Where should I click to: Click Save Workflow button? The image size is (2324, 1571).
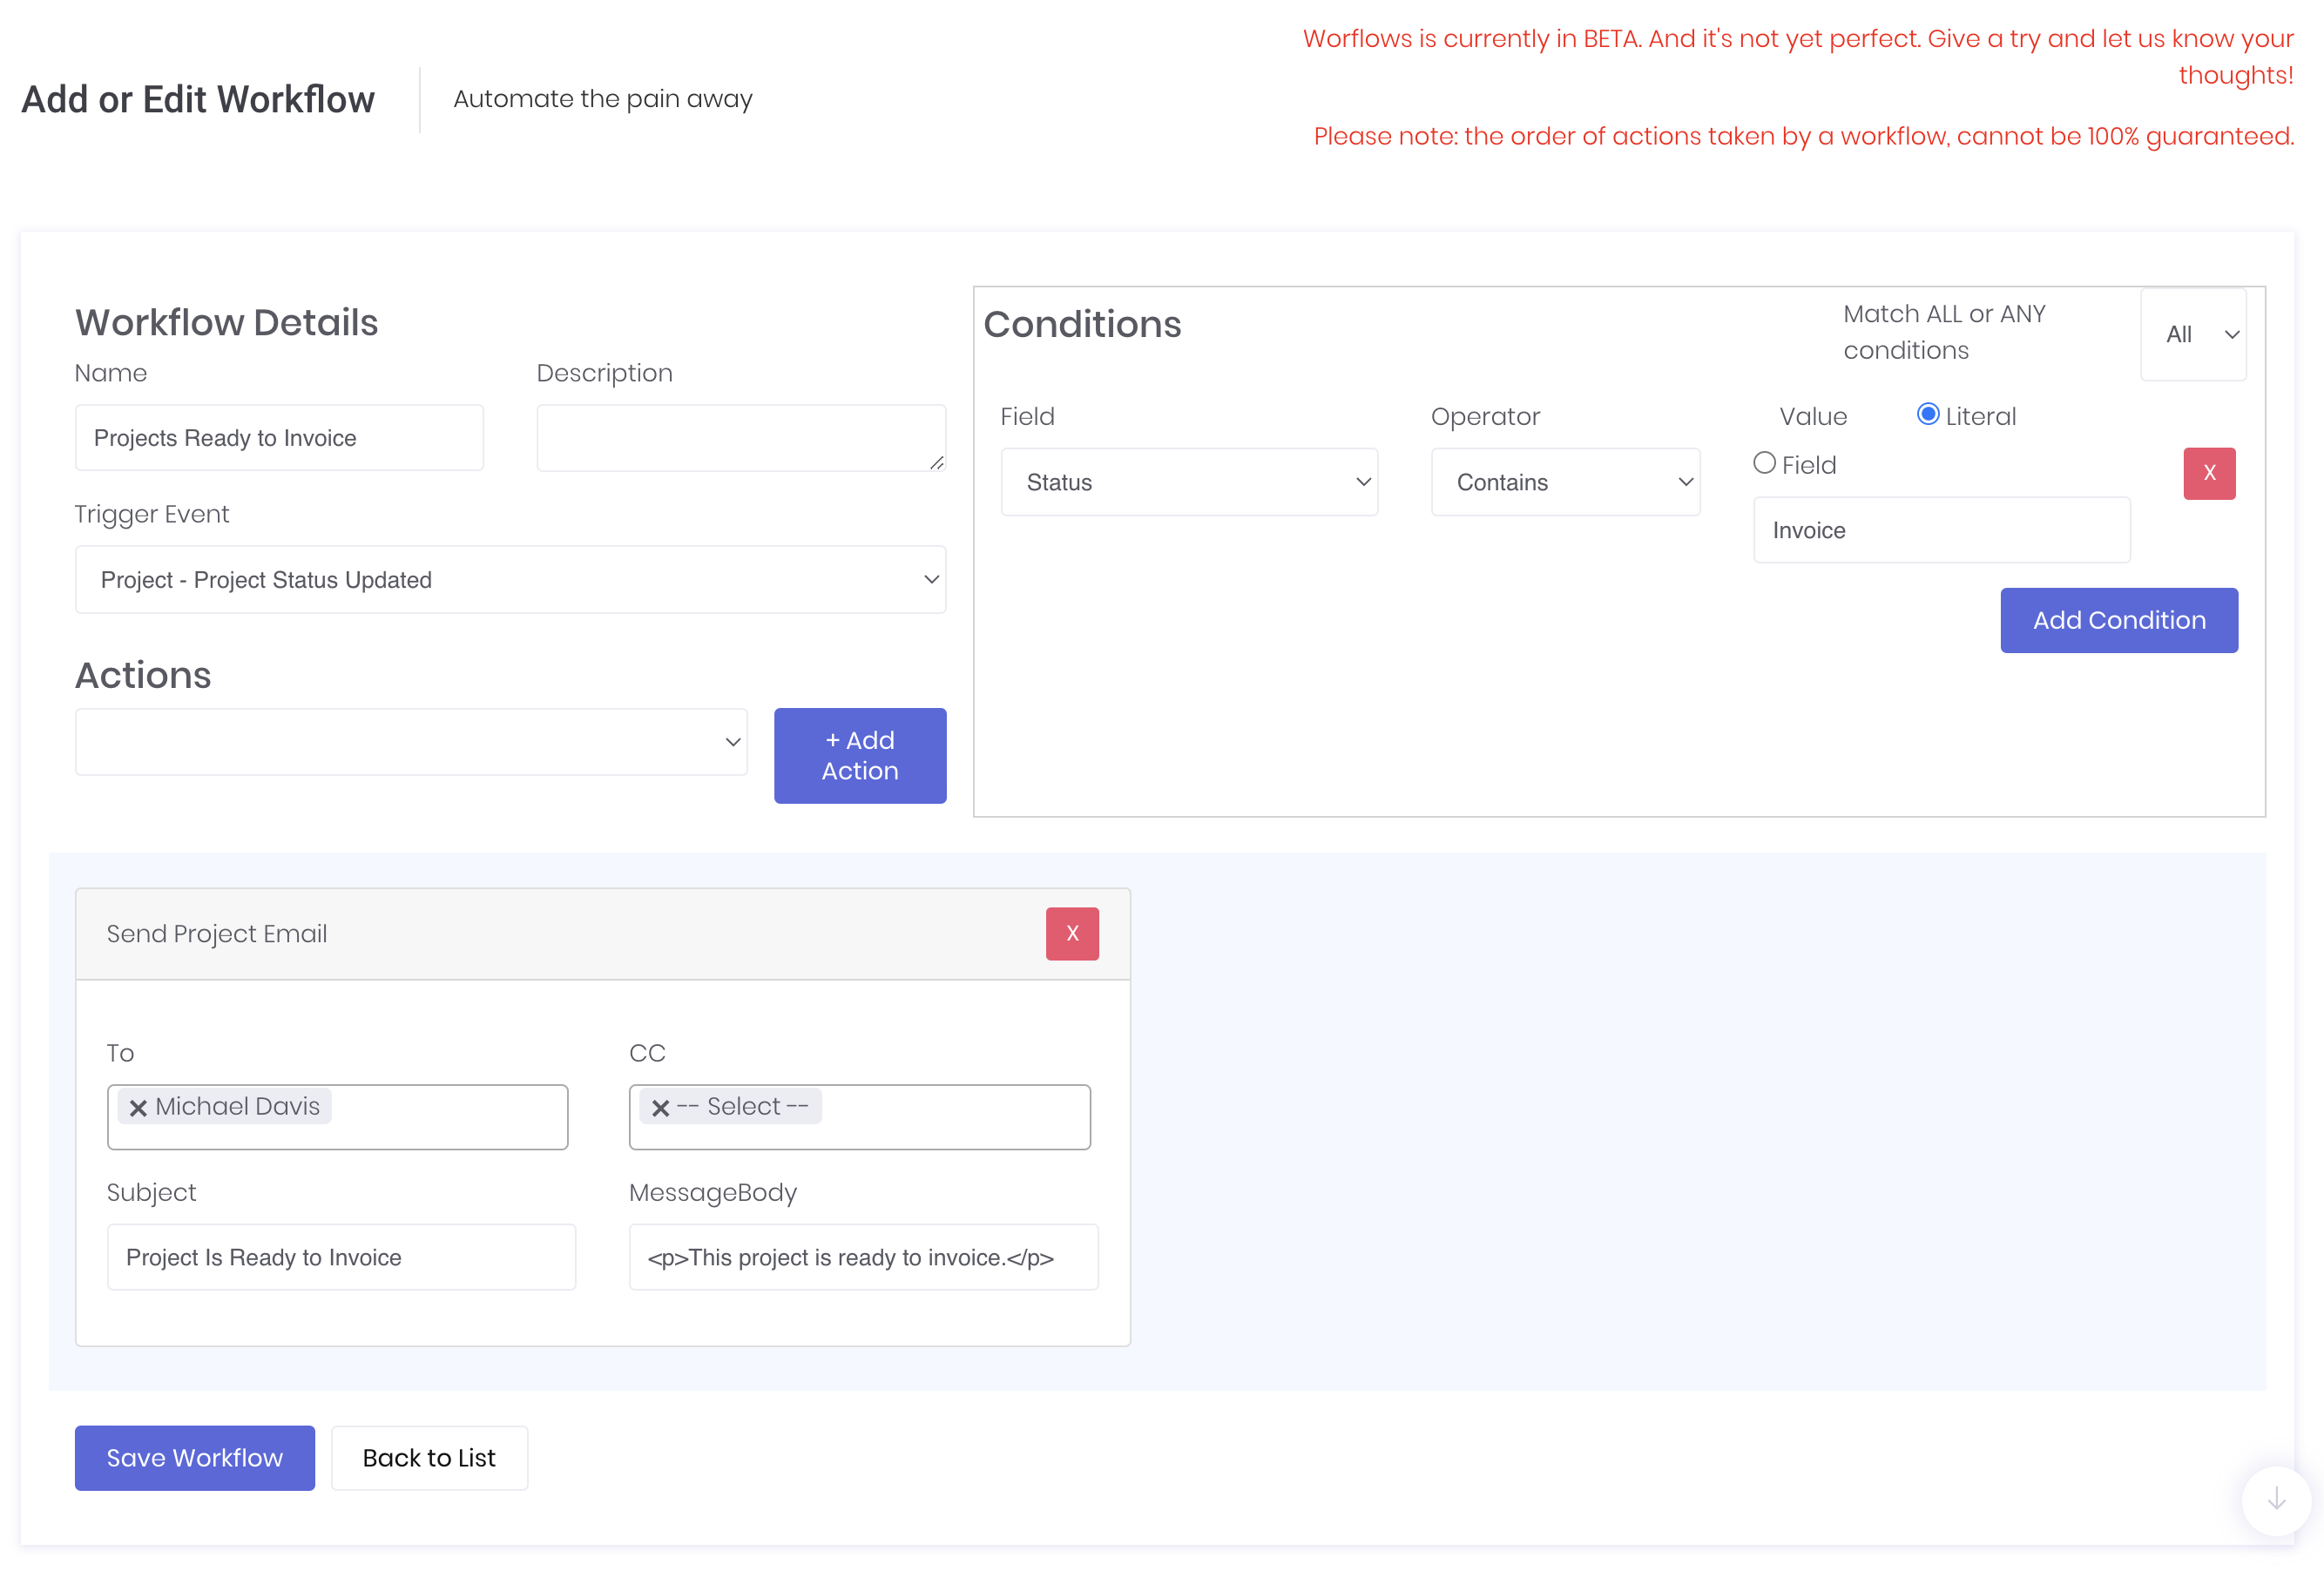pyautogui.click(x=194, y=1457)
